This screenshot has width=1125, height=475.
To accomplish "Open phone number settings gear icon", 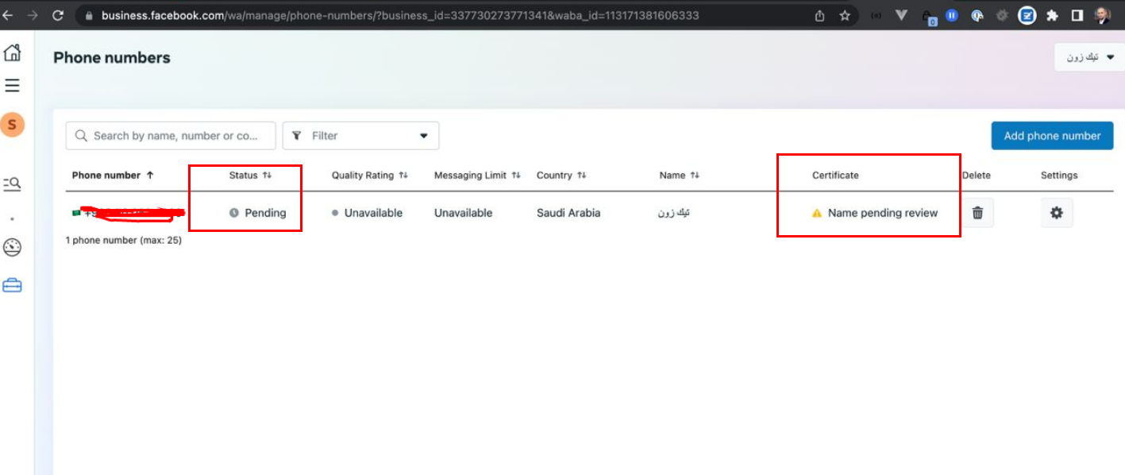I will point(1056,213).
